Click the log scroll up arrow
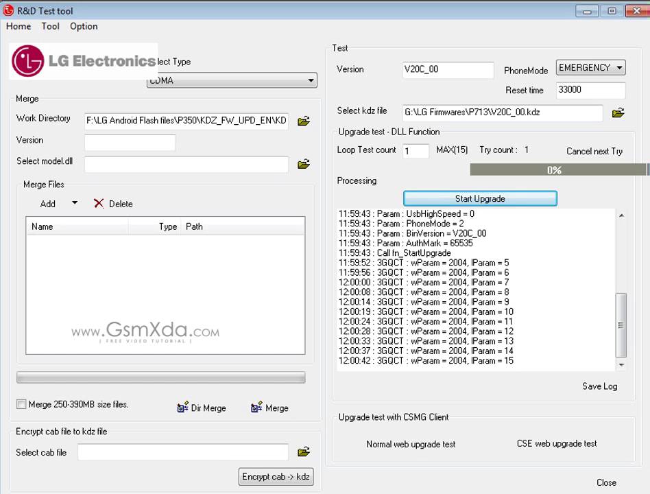Image resolution: width=650 pixels, height=494 pixels. coord(621,215)
